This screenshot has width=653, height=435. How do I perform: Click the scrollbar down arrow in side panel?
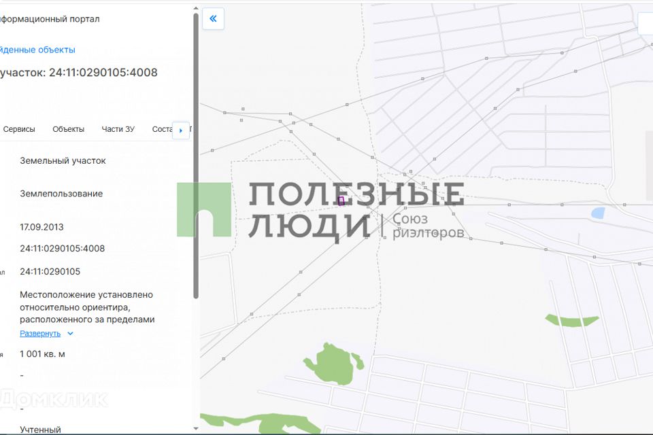[x=196, y=428]
